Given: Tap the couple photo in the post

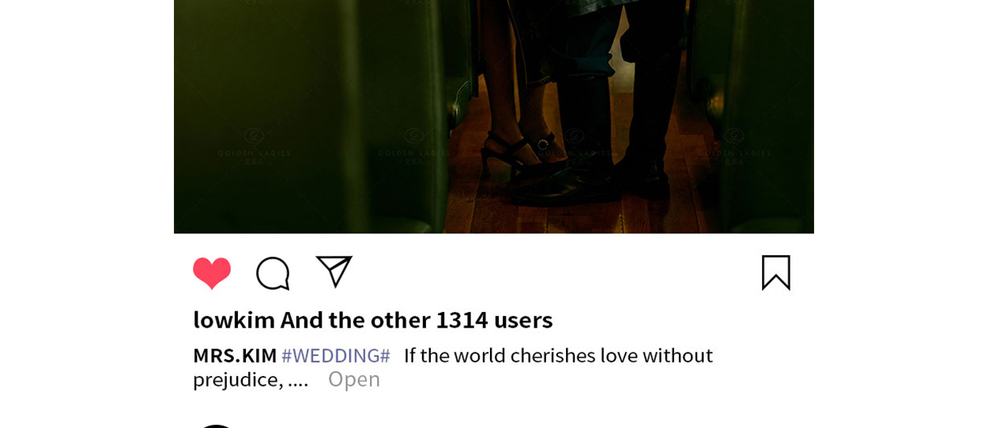Looking at the screenshot, I should [x=494, y=117].
